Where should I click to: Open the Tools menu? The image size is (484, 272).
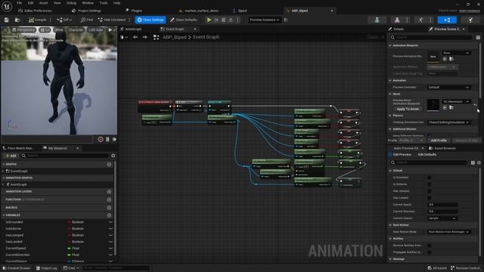click(104, 3)
